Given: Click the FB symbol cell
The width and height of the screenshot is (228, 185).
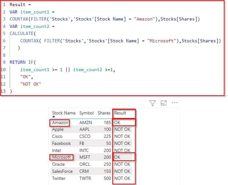Looking at the screenshot, I should (x=82, y=143).
